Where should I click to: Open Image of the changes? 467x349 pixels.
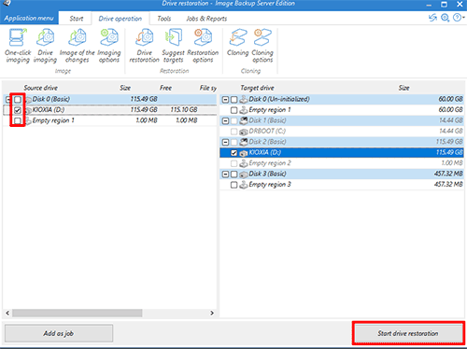pyautogui.click(x=77, y=46)
